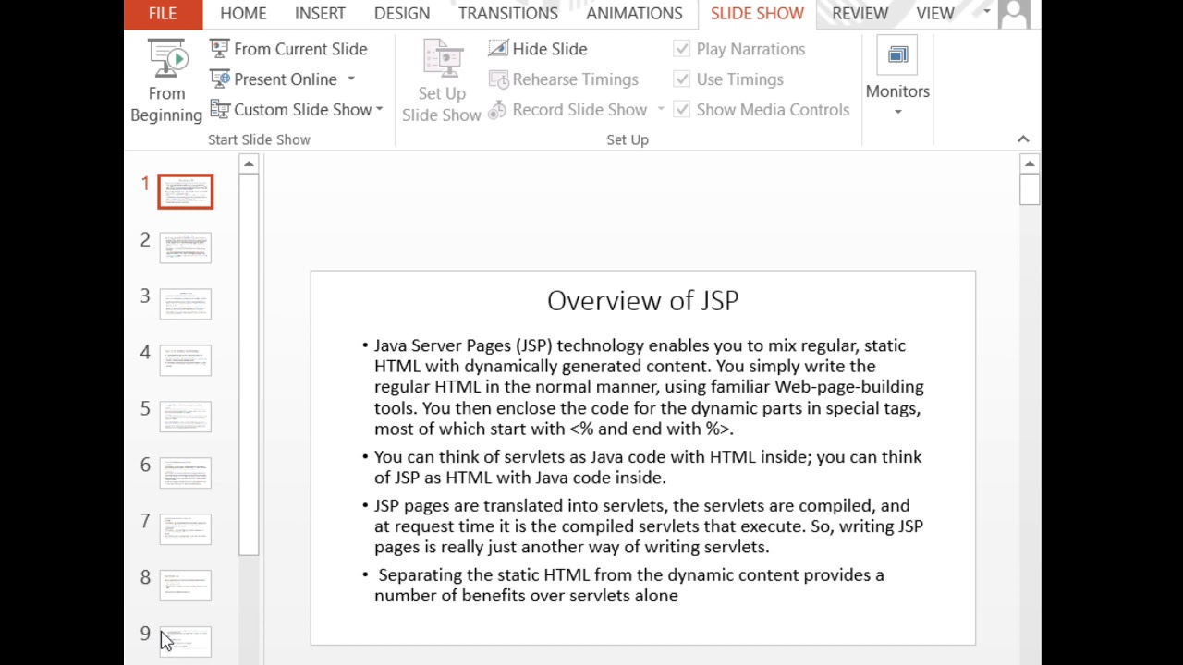Collapse the ribbon with the chevron arrow
Viewport: 1183px width, 665px height.
click(x=1023, y=139)
